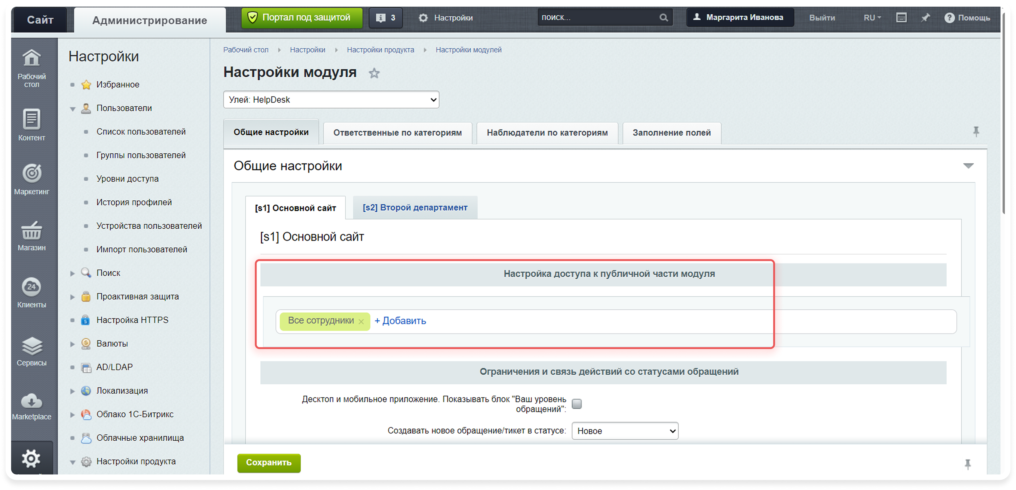Switch to the [s2] Второй департамент site tab

click(x=415, y=208)
